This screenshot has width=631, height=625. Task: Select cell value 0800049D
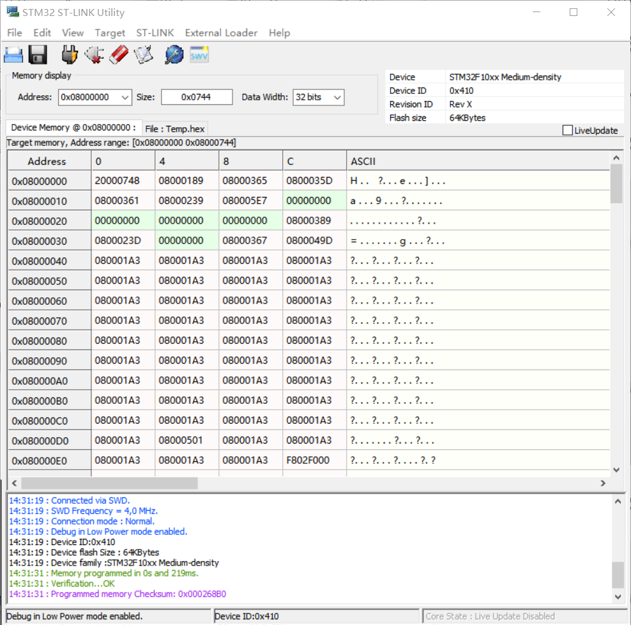point(315,241)
